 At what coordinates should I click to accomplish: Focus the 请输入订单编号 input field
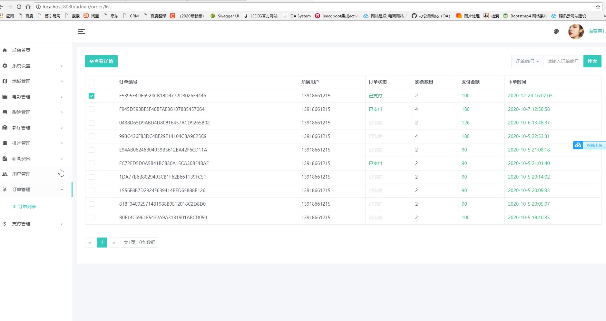tap(563, 61)
